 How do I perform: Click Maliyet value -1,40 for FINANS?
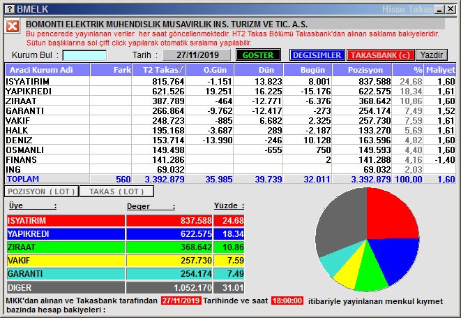click(444, 159)
